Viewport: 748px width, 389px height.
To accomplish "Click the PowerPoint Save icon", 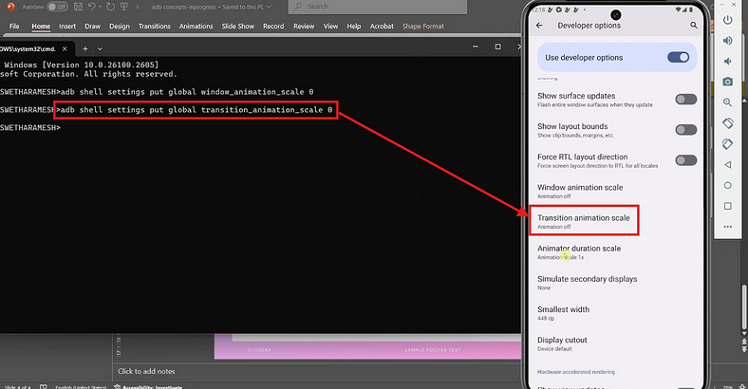I will point(78,7).
